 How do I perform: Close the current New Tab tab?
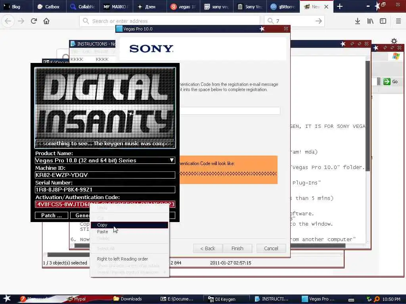327,7
